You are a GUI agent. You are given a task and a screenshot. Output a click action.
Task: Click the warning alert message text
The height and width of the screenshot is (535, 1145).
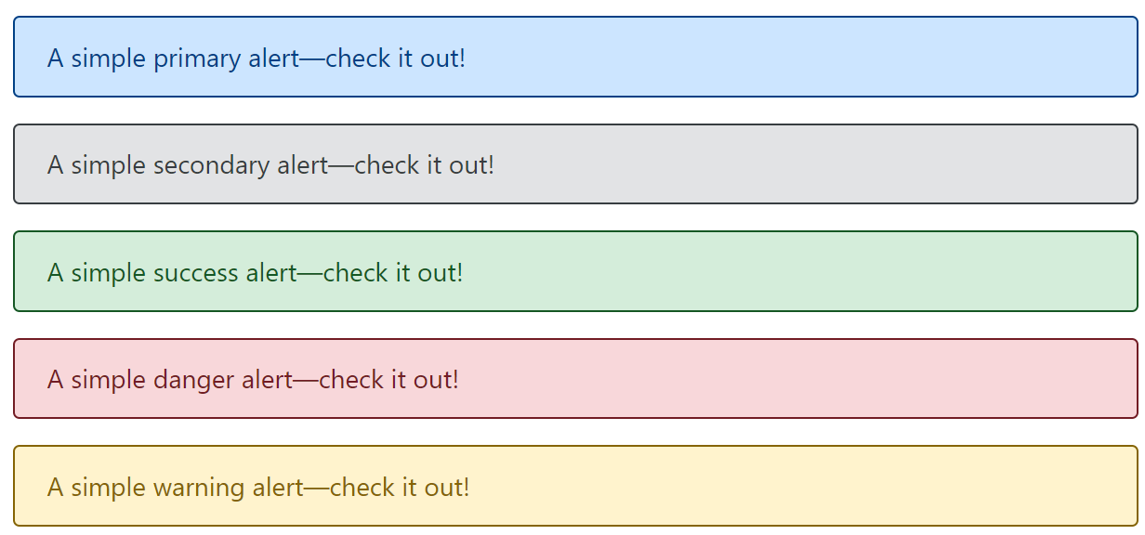point(258,486)
